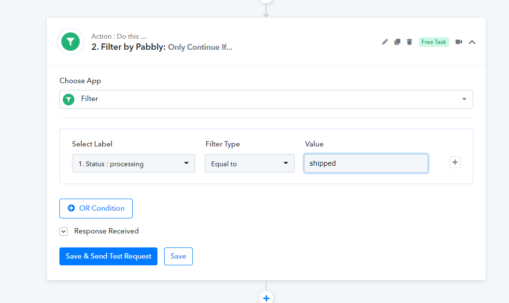Add a new step with bottom plus circle
This screenshot has width=509, height=303.
(x=266, y=297)
